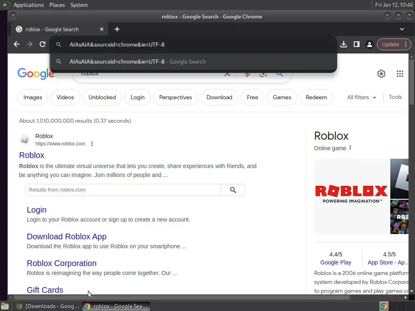The width and height of the screenshot is (415, 311).
Task: Select the Download filter chip
Action: click(219, 97)
